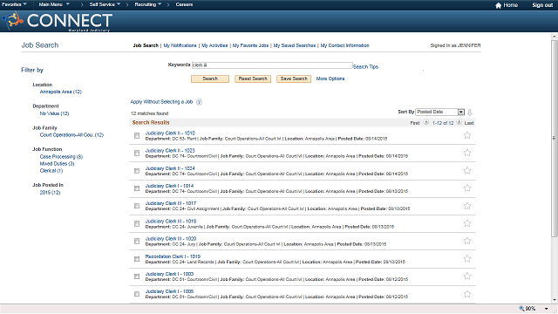558x314 pixels.
Task: Filter by Court Operations-All Cou. (12) family
Action: click(71, 135)
